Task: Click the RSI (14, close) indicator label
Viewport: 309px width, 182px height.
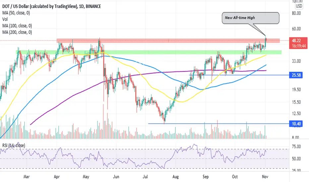Action: (x=14, y=145)
